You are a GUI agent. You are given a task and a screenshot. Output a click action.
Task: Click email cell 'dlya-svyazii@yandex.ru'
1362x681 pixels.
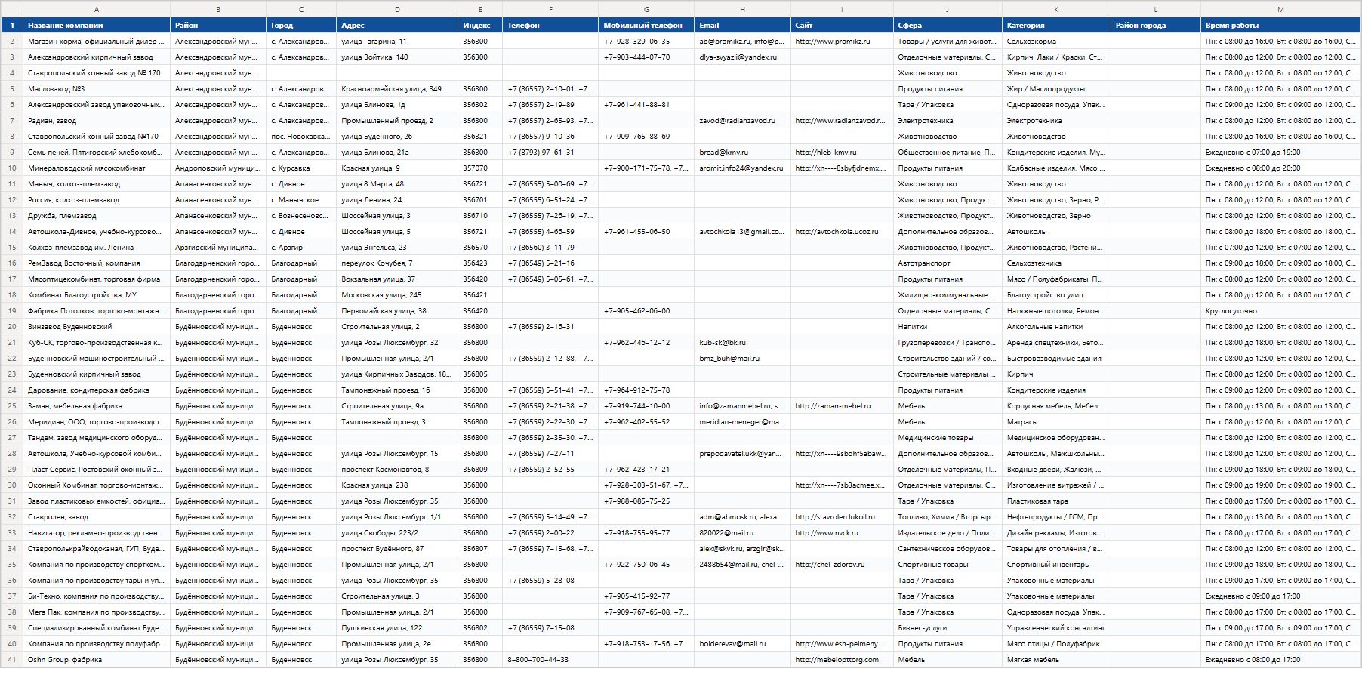[x=742, y=57]
